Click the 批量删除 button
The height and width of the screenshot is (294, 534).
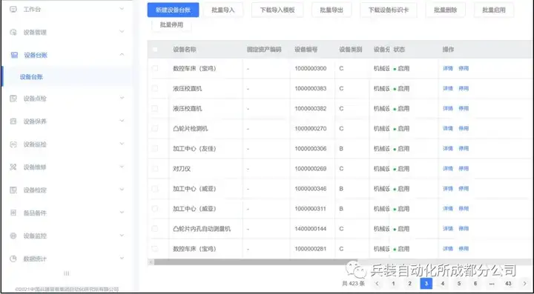[446, 10]
